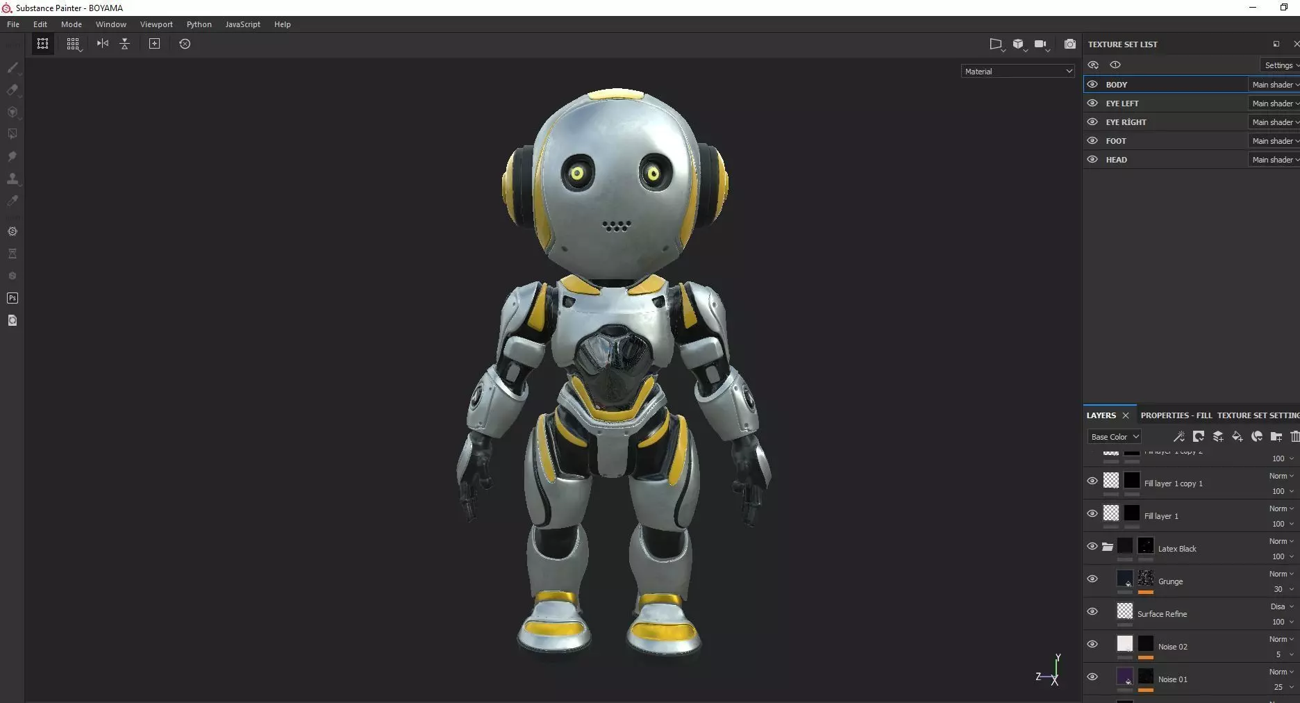The width and height of the screenshot is (1300, 703).
Task: Click the Noise 02 layer color thumbnail
Action: tap(1125, 643)
